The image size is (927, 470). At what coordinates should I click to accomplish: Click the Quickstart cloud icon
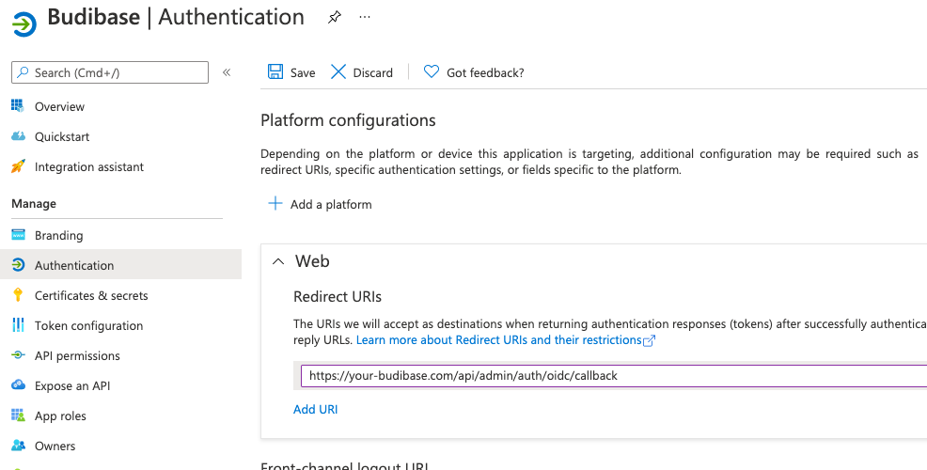click(18, 136)
